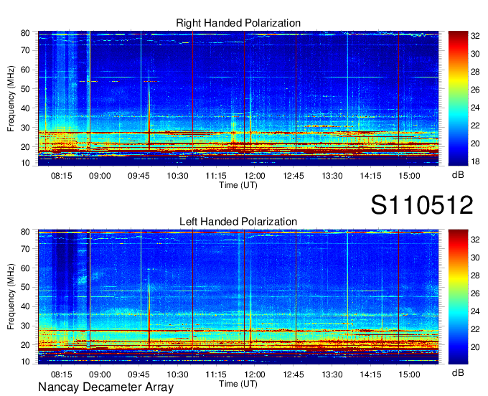Click the 32 dB value on the Right Handed color bar
Screen dimensions: 488x396
[x=475, y=36]
